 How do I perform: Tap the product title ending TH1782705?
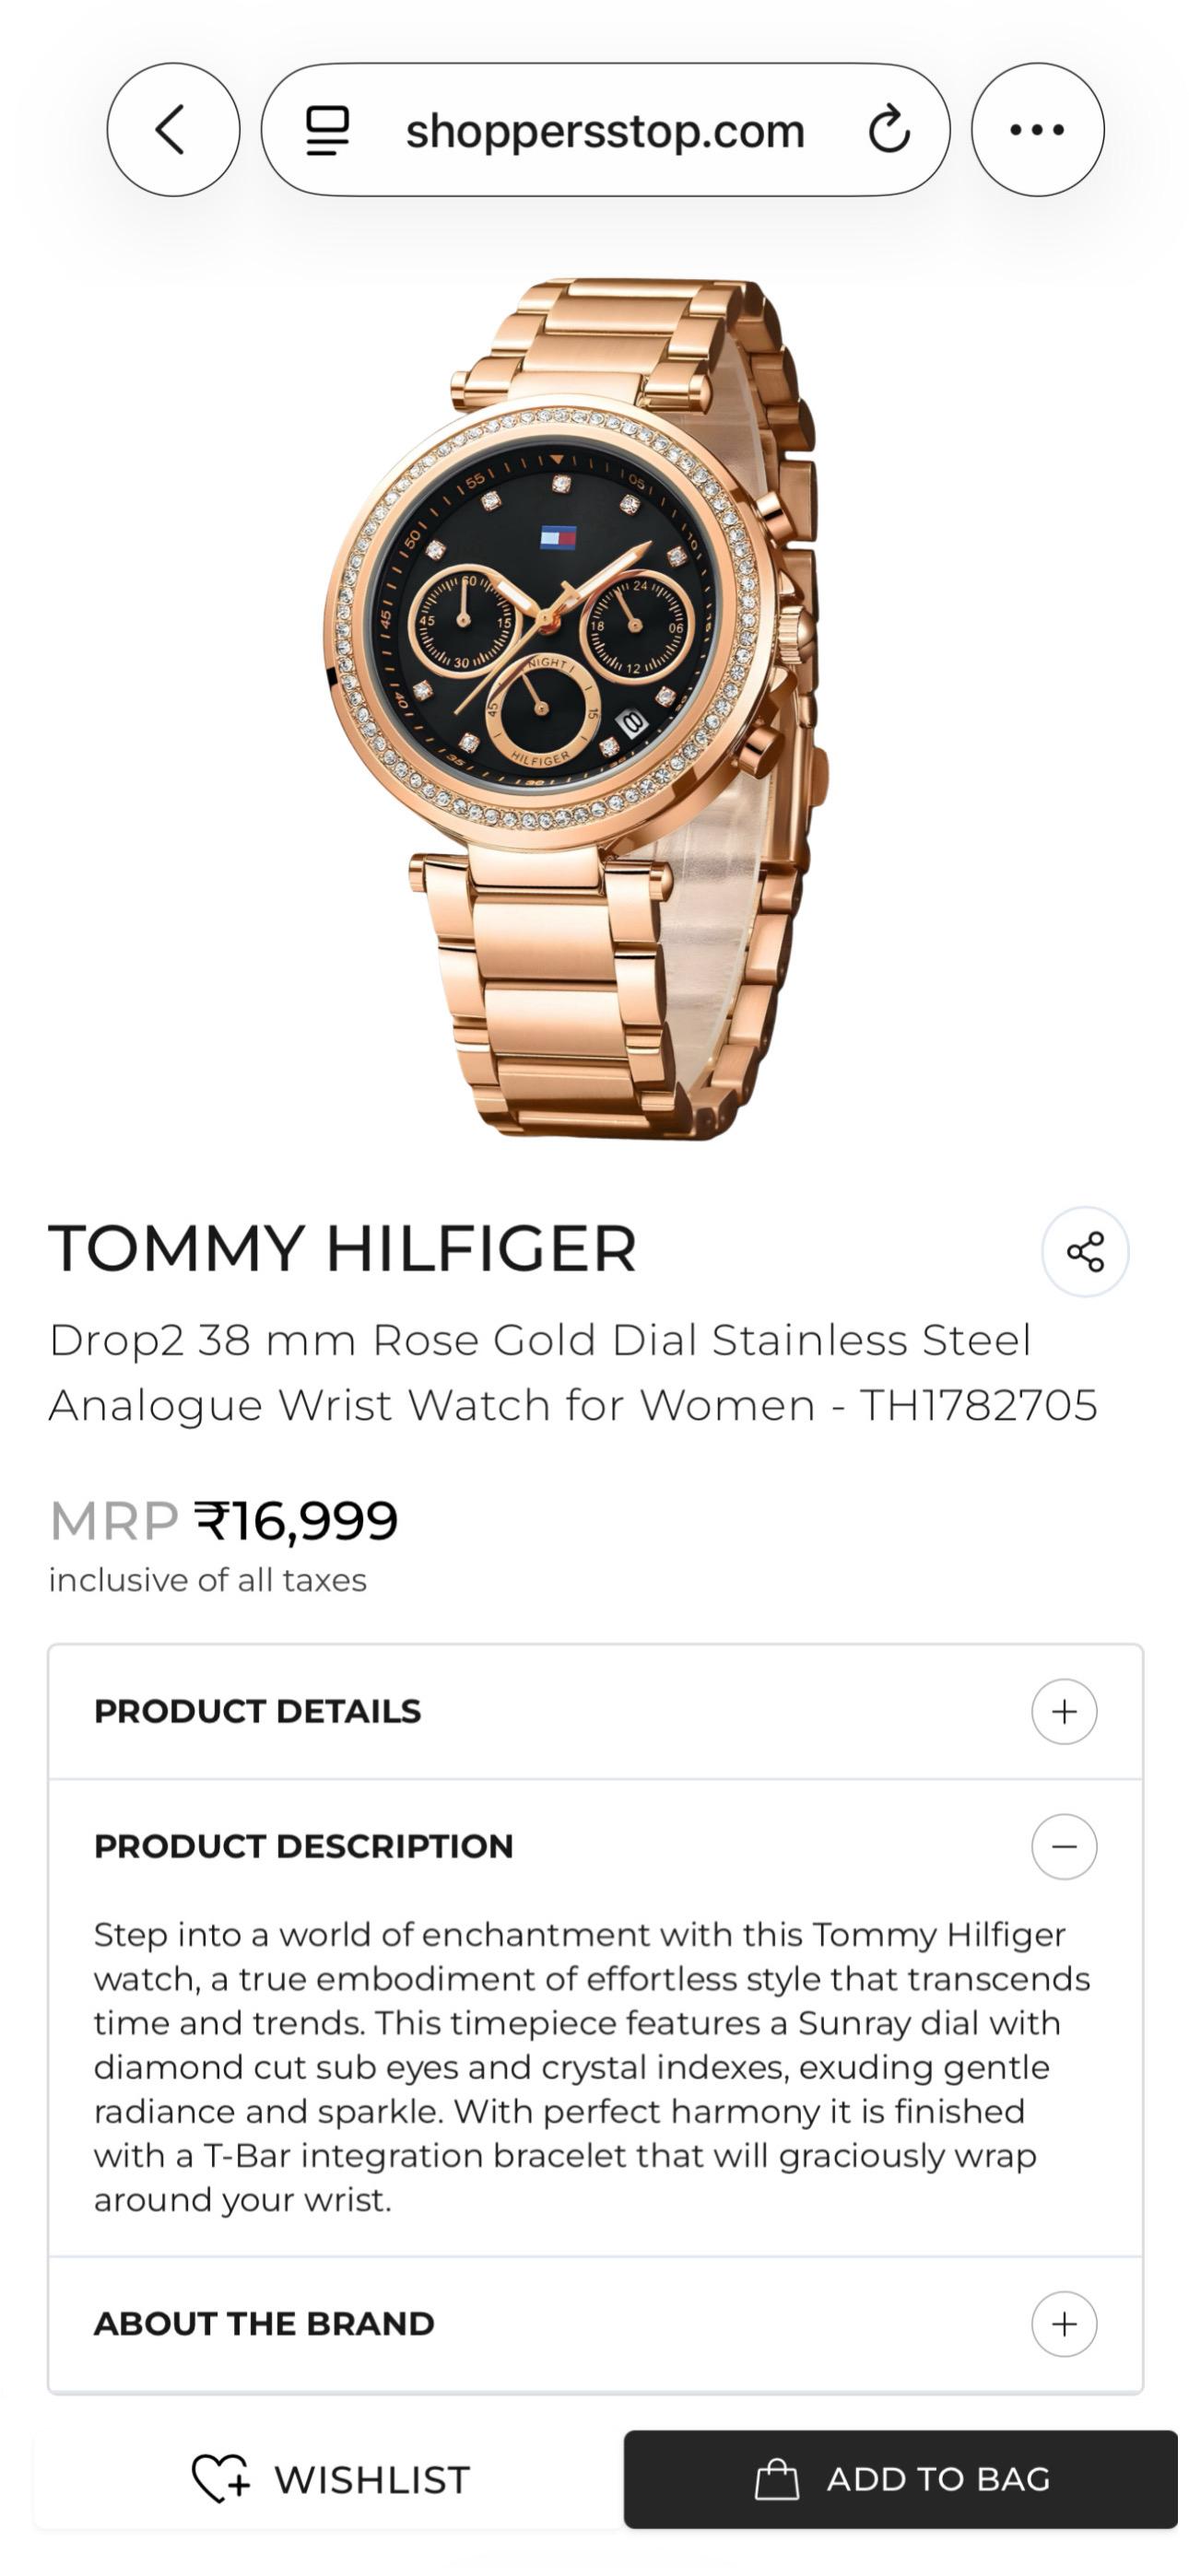coord(572,1372)
